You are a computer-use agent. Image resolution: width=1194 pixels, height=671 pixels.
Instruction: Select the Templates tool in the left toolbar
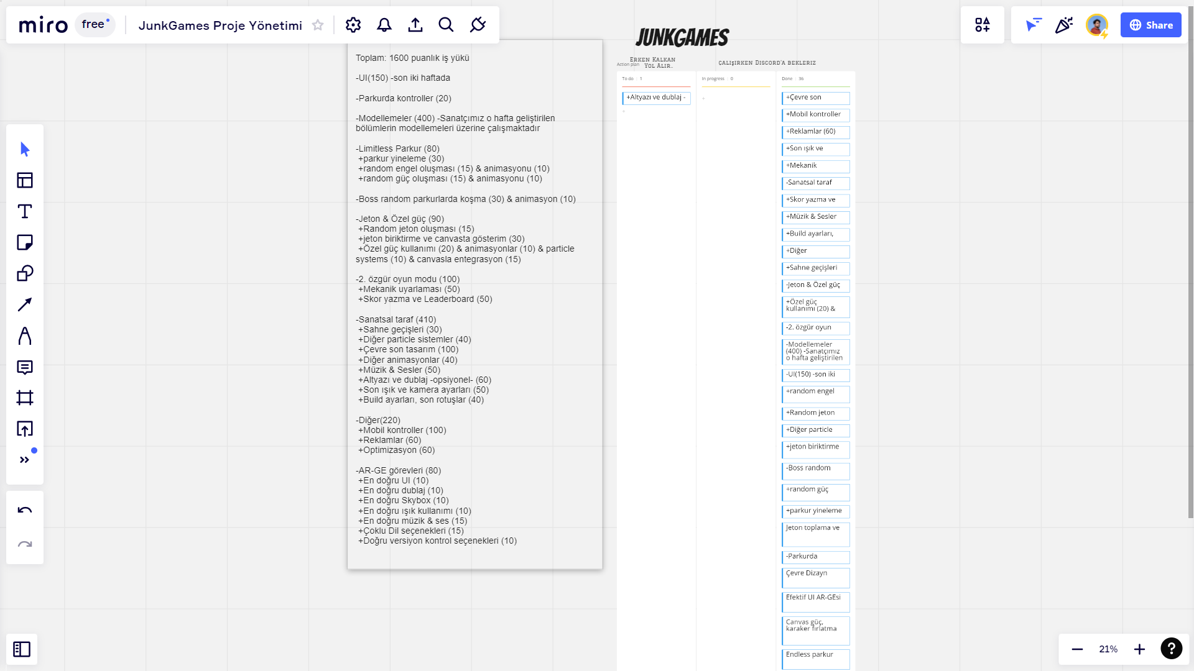[x=24, y=180]
